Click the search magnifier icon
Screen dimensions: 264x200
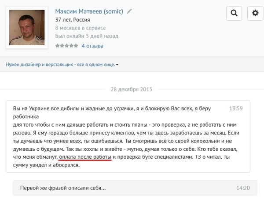234,13
